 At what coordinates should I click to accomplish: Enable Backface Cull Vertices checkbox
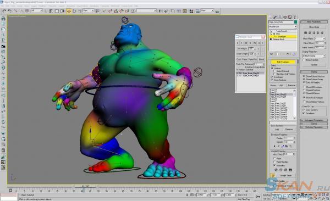tap(275, 74)
